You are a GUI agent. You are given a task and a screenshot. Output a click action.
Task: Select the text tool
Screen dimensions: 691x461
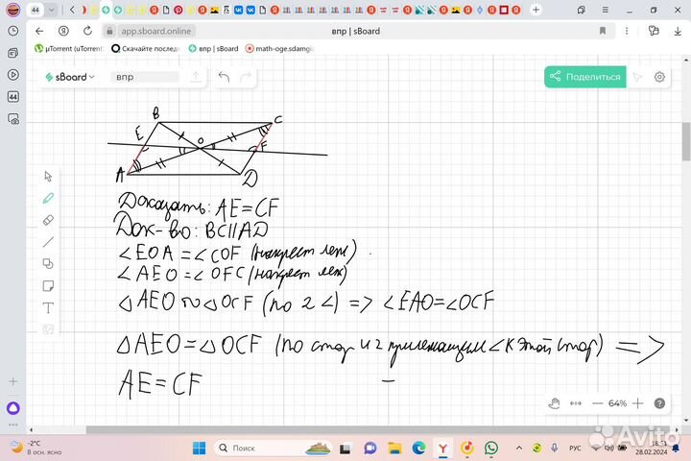pyautogui.click(x=48, y=307)
